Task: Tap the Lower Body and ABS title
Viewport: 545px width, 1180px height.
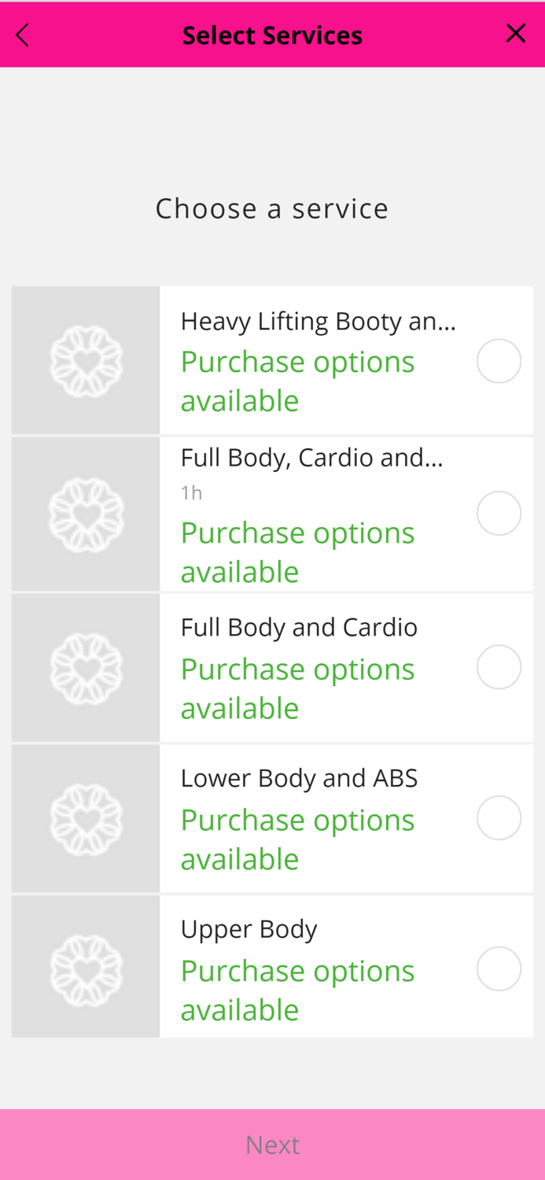Action: (299, 778)
